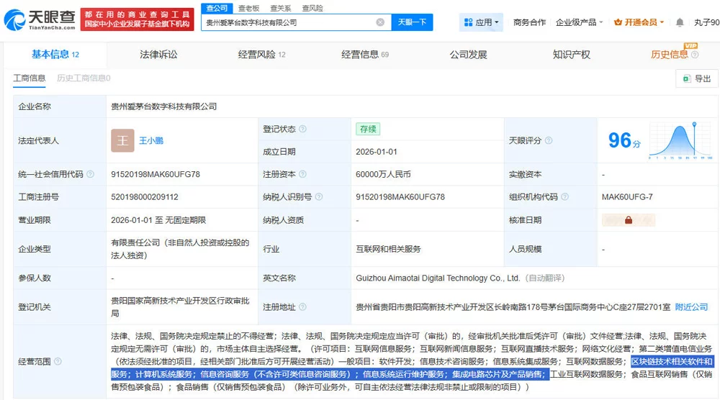
Task: Click the user account name 丸子90
Action: click(706, 22)
